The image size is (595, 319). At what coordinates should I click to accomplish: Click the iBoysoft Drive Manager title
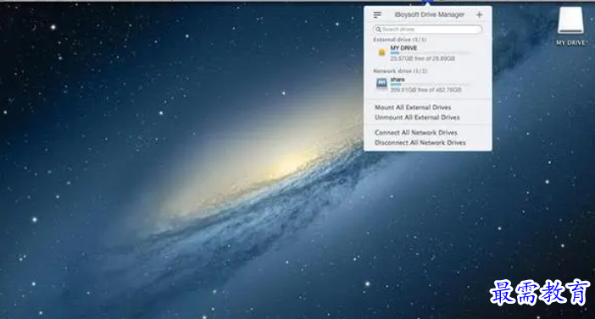(x=429, y=14)
